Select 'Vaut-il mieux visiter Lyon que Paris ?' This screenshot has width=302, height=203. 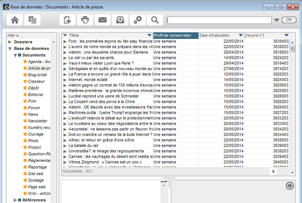(x=101, y=63)
